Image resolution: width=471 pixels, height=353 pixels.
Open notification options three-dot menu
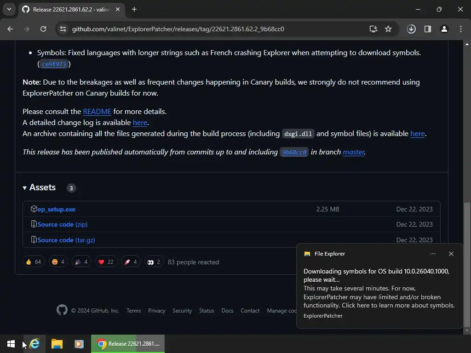433,254
